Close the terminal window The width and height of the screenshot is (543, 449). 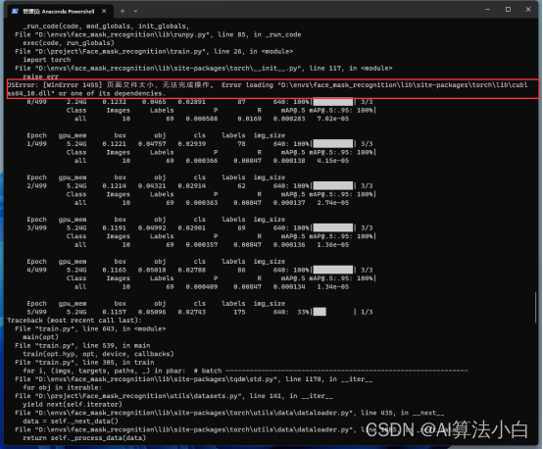pyautogui.click(x=528, y=10)
